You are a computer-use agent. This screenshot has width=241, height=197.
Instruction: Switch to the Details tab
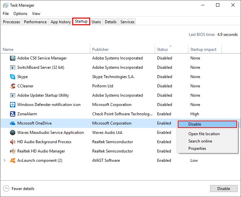(111, 22)
